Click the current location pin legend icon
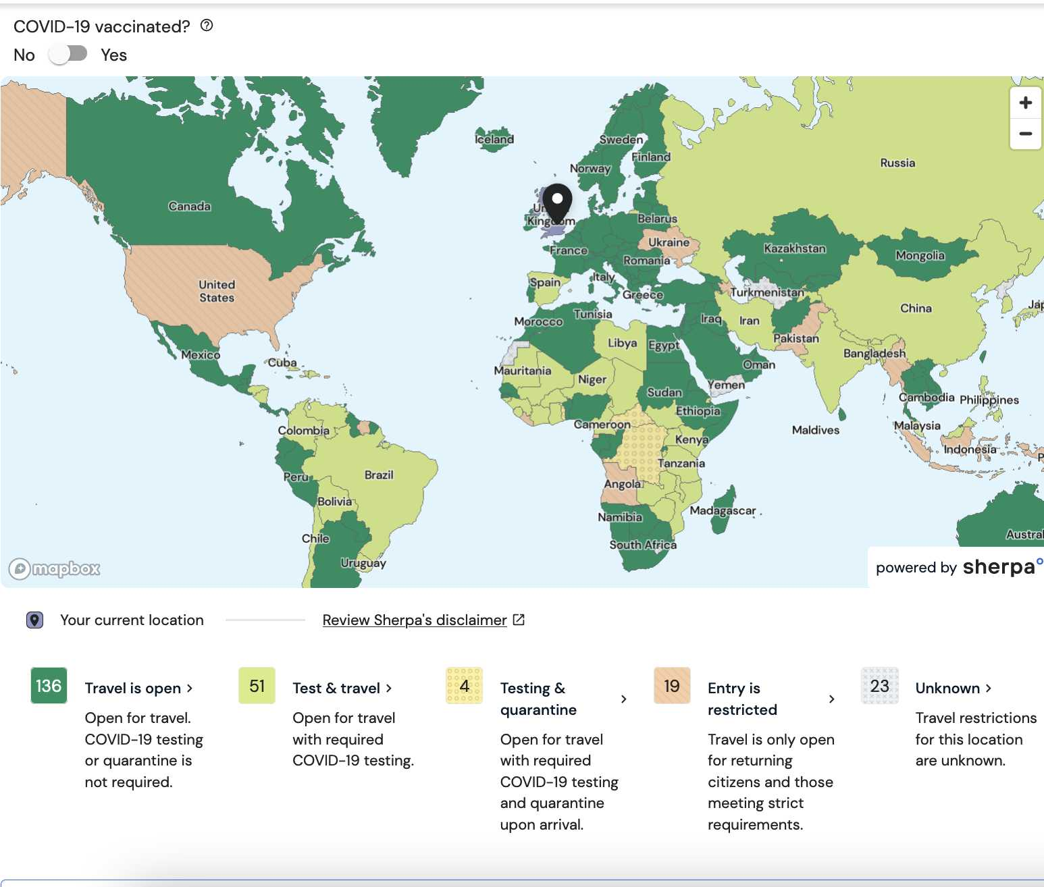Viewport: 1044px width, 887px height. [35, 620]
